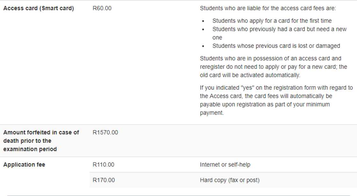Select the "Application fee" row heading
This screenshot has width=357, height=196.
[24, 165]
